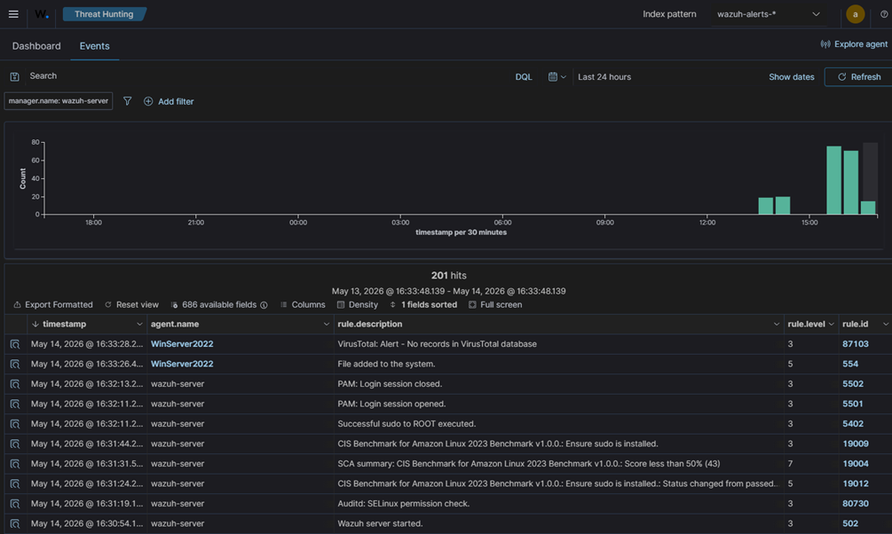Open the Columns selector

[303, 305]
